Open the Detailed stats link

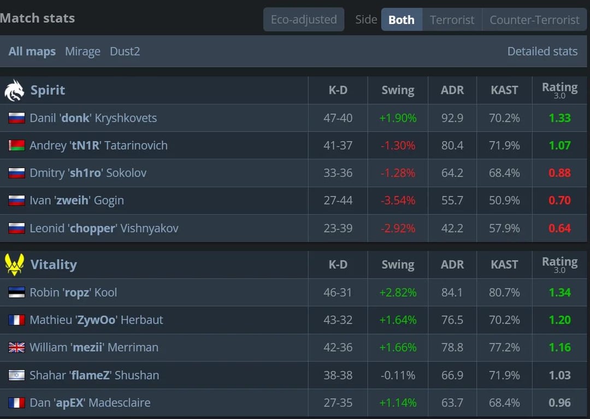pos(542,51)
